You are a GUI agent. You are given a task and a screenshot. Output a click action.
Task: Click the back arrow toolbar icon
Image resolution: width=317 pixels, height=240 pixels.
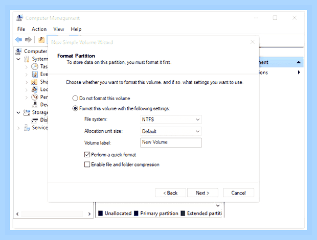click(18, 39)
